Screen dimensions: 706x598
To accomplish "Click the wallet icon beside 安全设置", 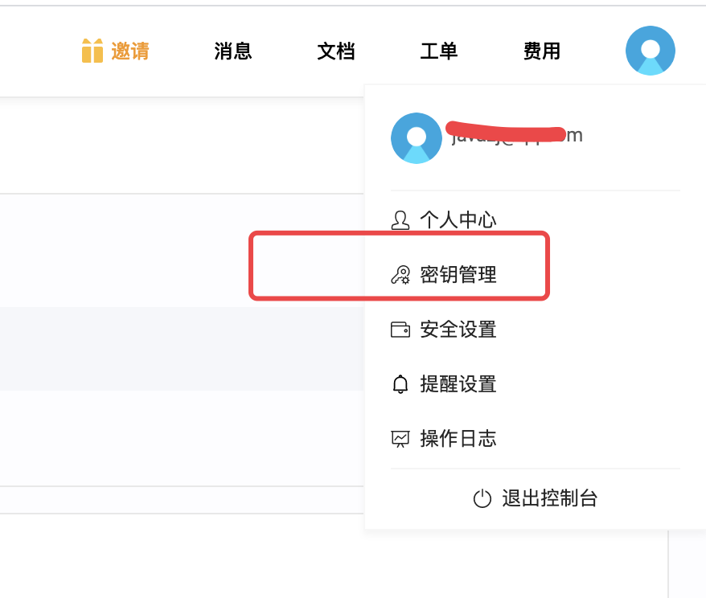I will [400, 330].
